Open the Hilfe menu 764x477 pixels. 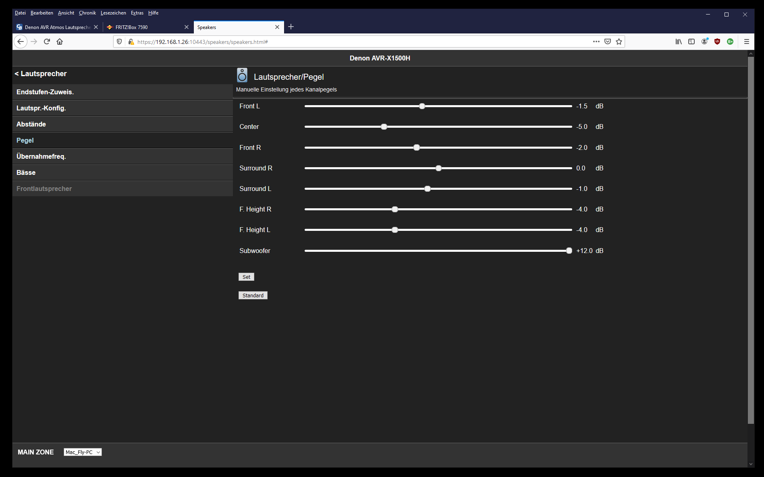(153, 13)
